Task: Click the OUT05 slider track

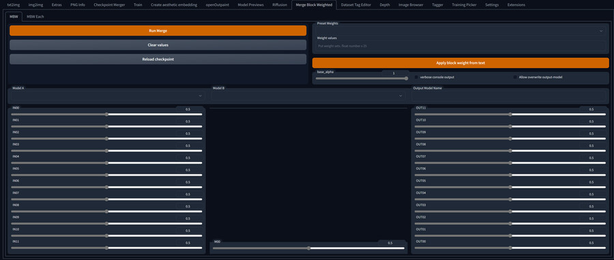Action: (x=510, y=187)
